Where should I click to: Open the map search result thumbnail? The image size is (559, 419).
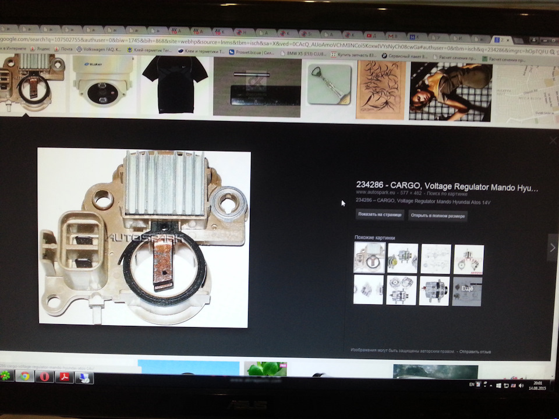tap(527, 94)
